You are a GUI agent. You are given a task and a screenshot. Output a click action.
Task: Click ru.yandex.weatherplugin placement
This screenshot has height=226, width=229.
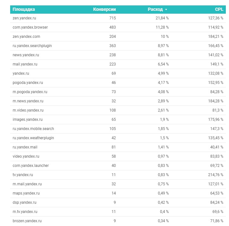point(33,138)
